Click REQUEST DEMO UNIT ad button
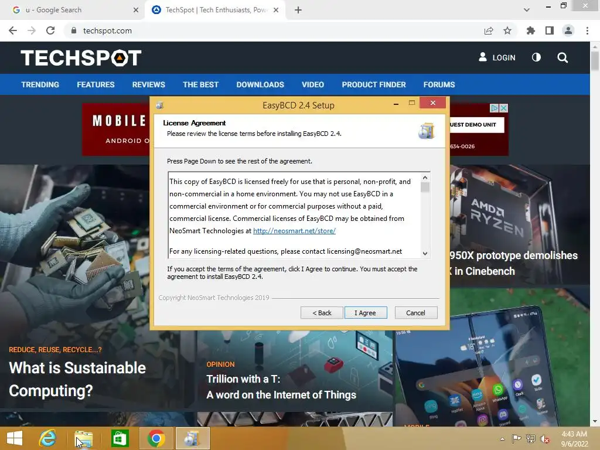The height and width of the screenshot is (450, 600). tap(477, 125)
